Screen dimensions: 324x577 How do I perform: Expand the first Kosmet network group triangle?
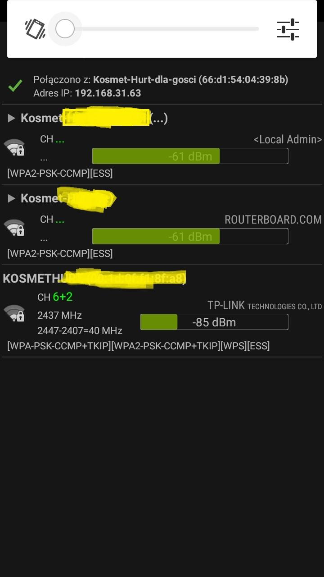12,119
